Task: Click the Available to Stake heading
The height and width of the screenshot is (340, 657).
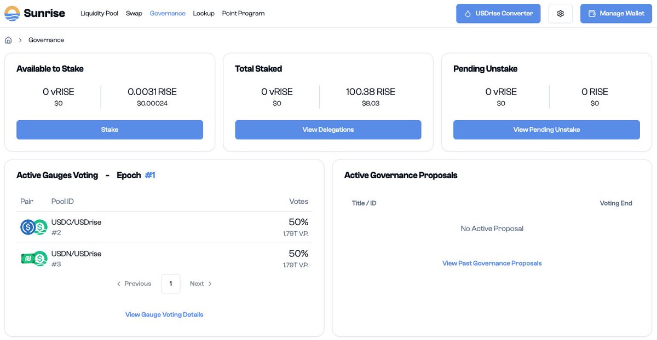Action: click(x=50, y=69)
